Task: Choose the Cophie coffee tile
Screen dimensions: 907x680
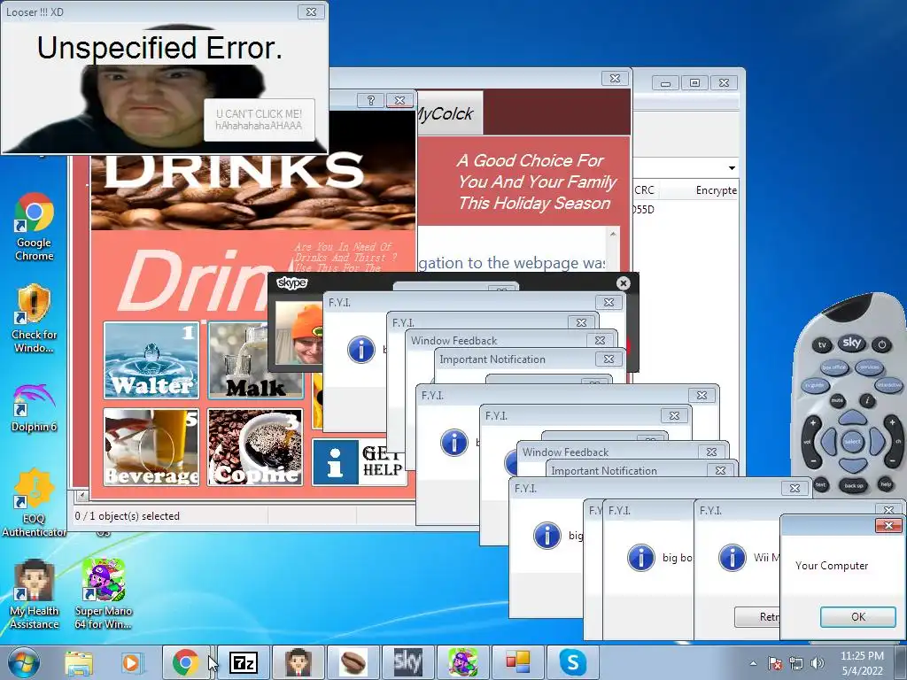Action: point(256,447)
